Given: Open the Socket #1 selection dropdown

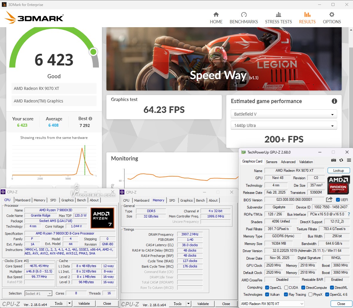Looking at the screenshot, I should [x=38, y=293].
